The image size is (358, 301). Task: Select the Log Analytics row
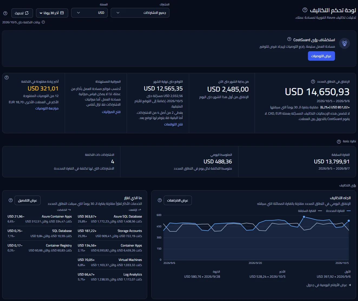110,277
